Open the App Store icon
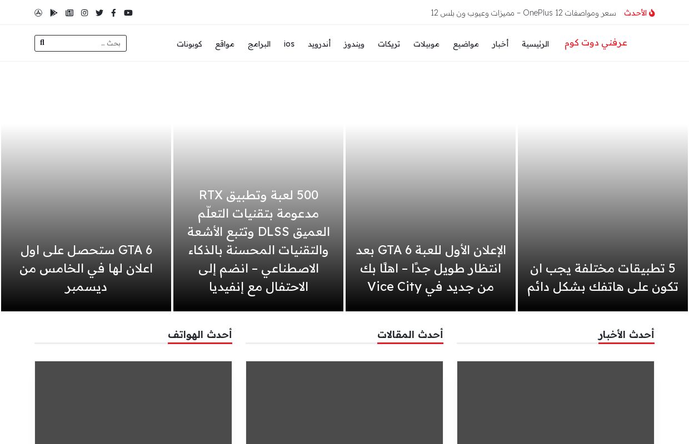 (x=38, y=13)
